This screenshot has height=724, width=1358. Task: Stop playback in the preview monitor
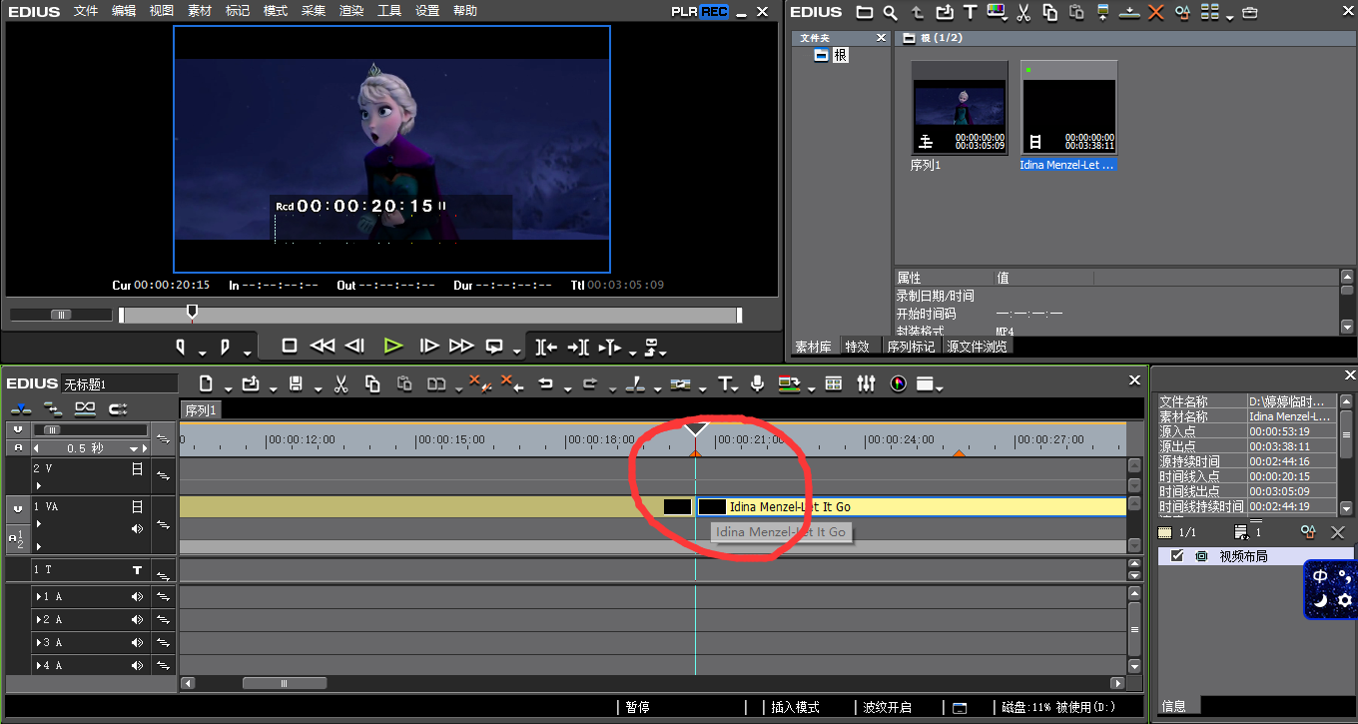click(x=290, y=346)
